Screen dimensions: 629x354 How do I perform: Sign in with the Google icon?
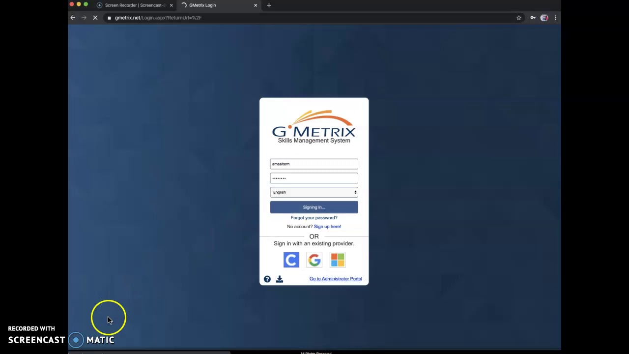click(314, 260)
